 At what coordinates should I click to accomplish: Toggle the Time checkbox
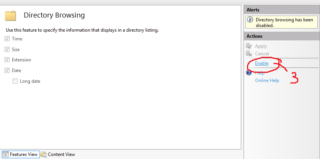[7, 39]
